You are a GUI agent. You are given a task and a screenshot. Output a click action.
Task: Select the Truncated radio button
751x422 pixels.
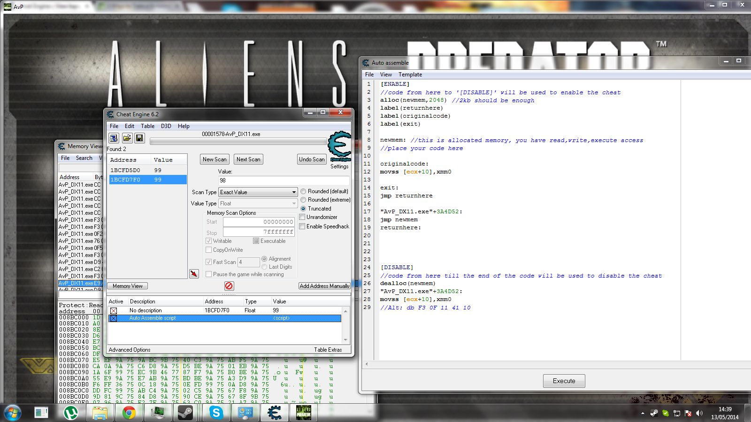303,209
